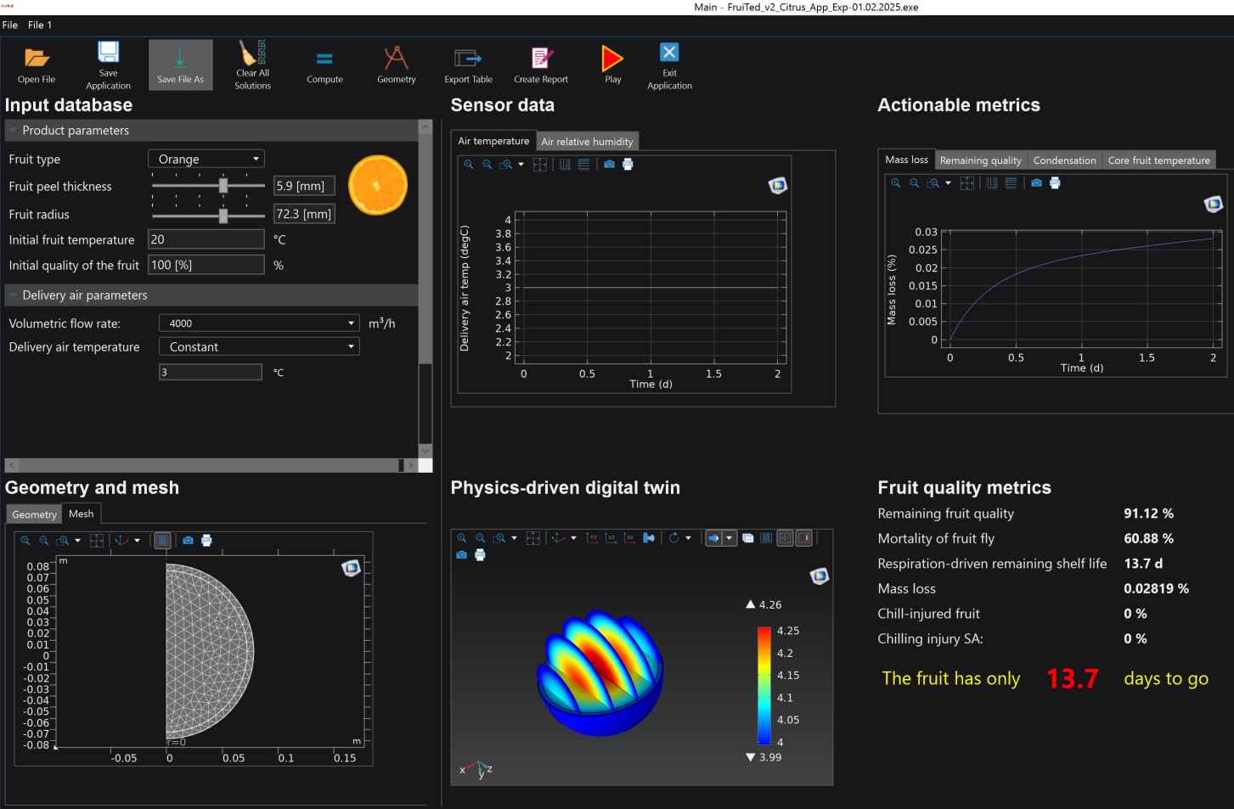Click the Initial fruit temperature field
The image size is (1234, 809).
click(x=206, y=240)
